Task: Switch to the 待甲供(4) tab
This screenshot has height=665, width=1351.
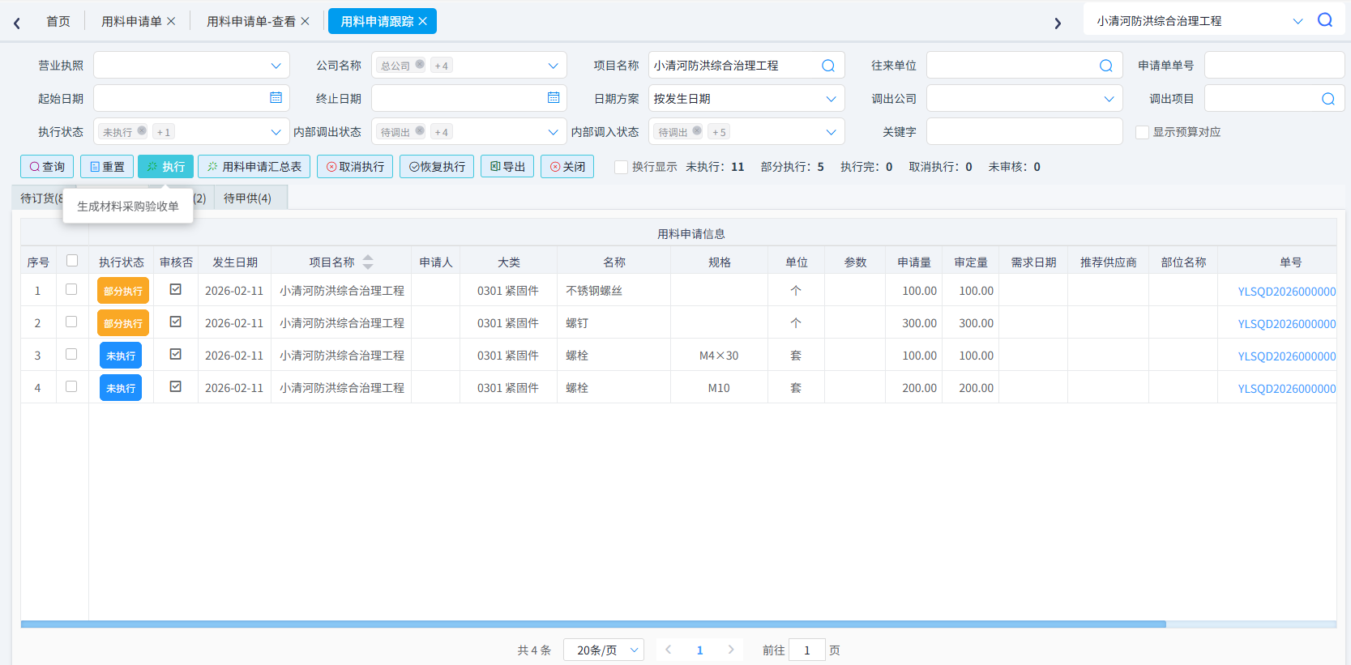Action: coord(247,198)
